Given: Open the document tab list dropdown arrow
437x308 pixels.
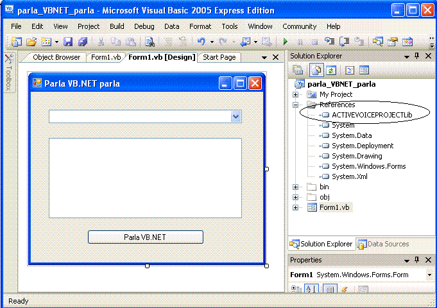Looking at the screenshot, I should (x=264, y=58).
